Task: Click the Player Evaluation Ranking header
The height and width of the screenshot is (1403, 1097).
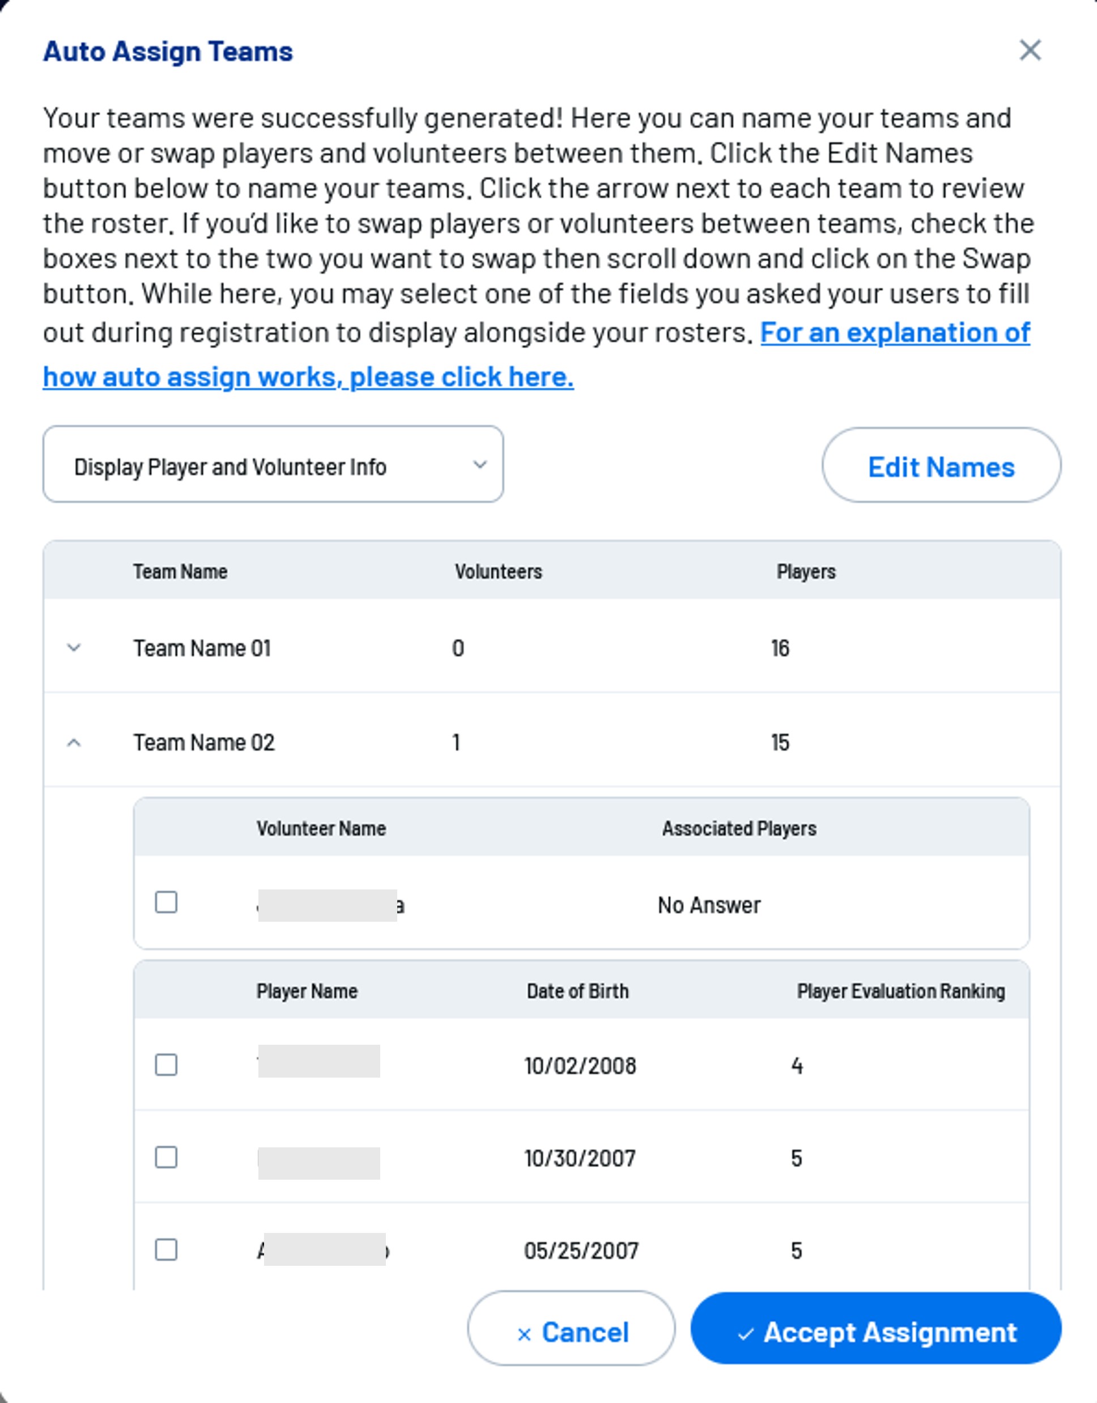Action: pos(900,991)
